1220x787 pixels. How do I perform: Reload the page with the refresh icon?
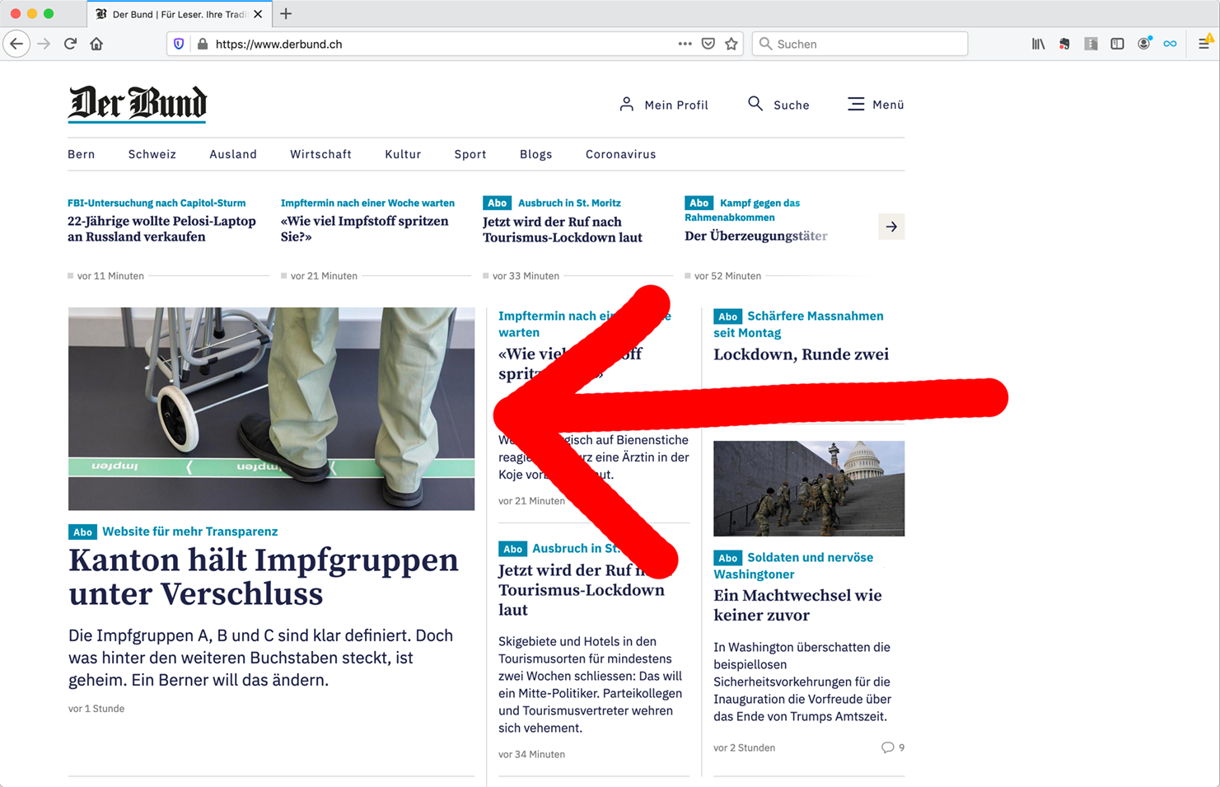coord(70,44)
